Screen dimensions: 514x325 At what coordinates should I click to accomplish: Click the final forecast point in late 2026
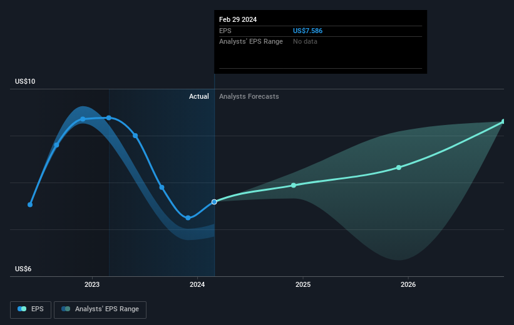click(x=503, y=121)
